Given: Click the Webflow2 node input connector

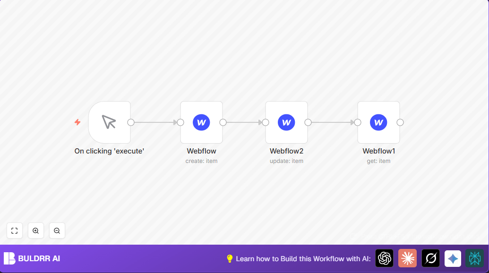Looking at the screenshot, I should click(266, 122).
